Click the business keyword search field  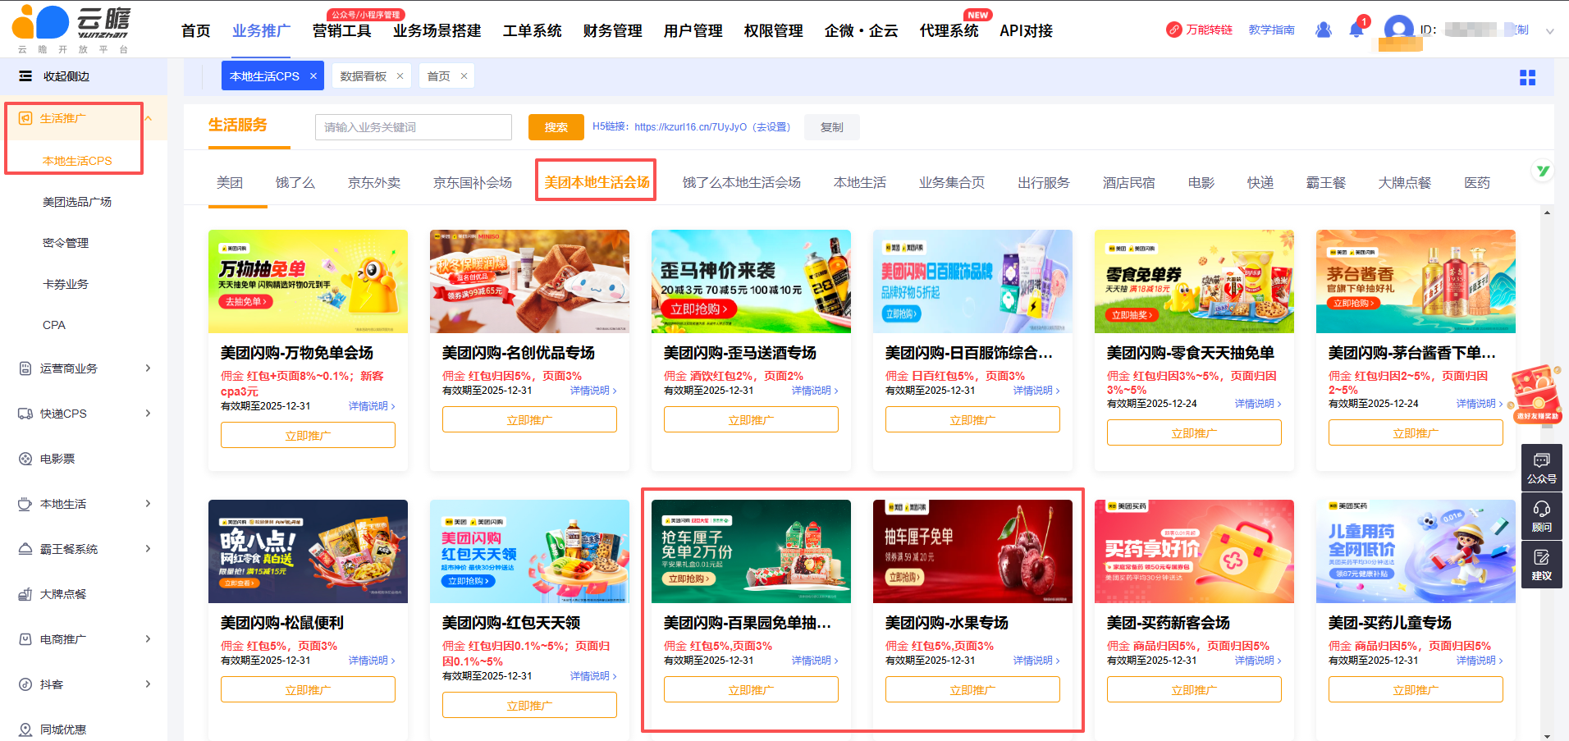(x=413, y=127)
